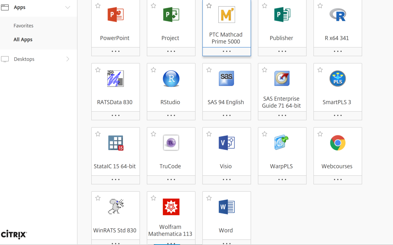Launch RATSData 830 app icon
Image resolution: width=393 pixels, height=245 pixels.
coord(116,79)
